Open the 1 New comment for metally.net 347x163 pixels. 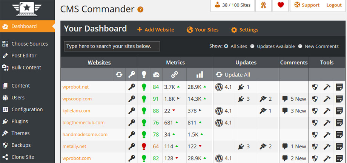coord(294,146)
